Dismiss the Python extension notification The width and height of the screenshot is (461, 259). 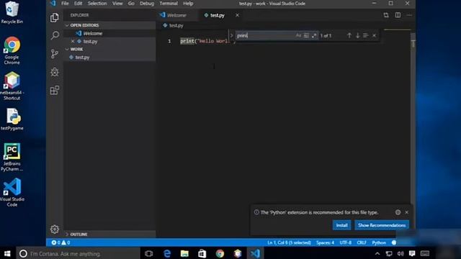point(406,212)
